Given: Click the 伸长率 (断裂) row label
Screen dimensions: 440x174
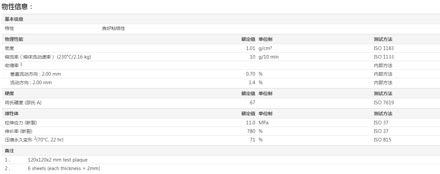Looking at the screenshot, I should tap(21, 131).
